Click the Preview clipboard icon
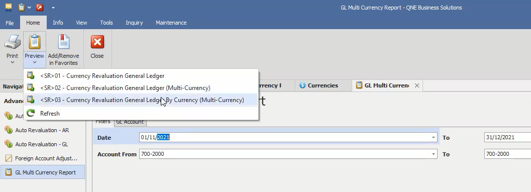This screenshot has width=531, height=192. 34,42
